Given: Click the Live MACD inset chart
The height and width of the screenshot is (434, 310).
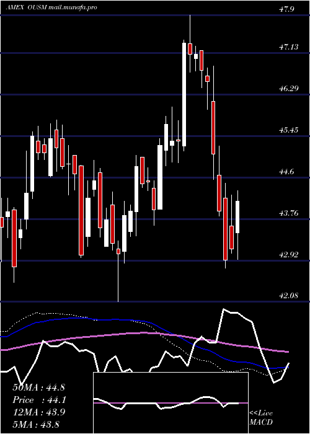Looking at the screenshot, I should (170, 403).
